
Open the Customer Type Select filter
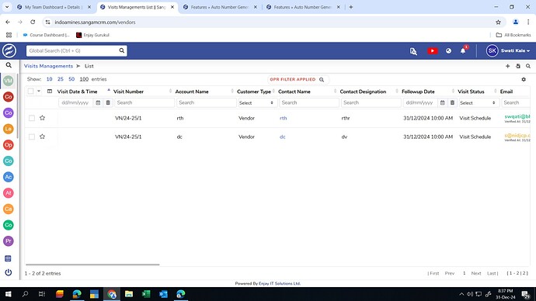coord(257,102)
